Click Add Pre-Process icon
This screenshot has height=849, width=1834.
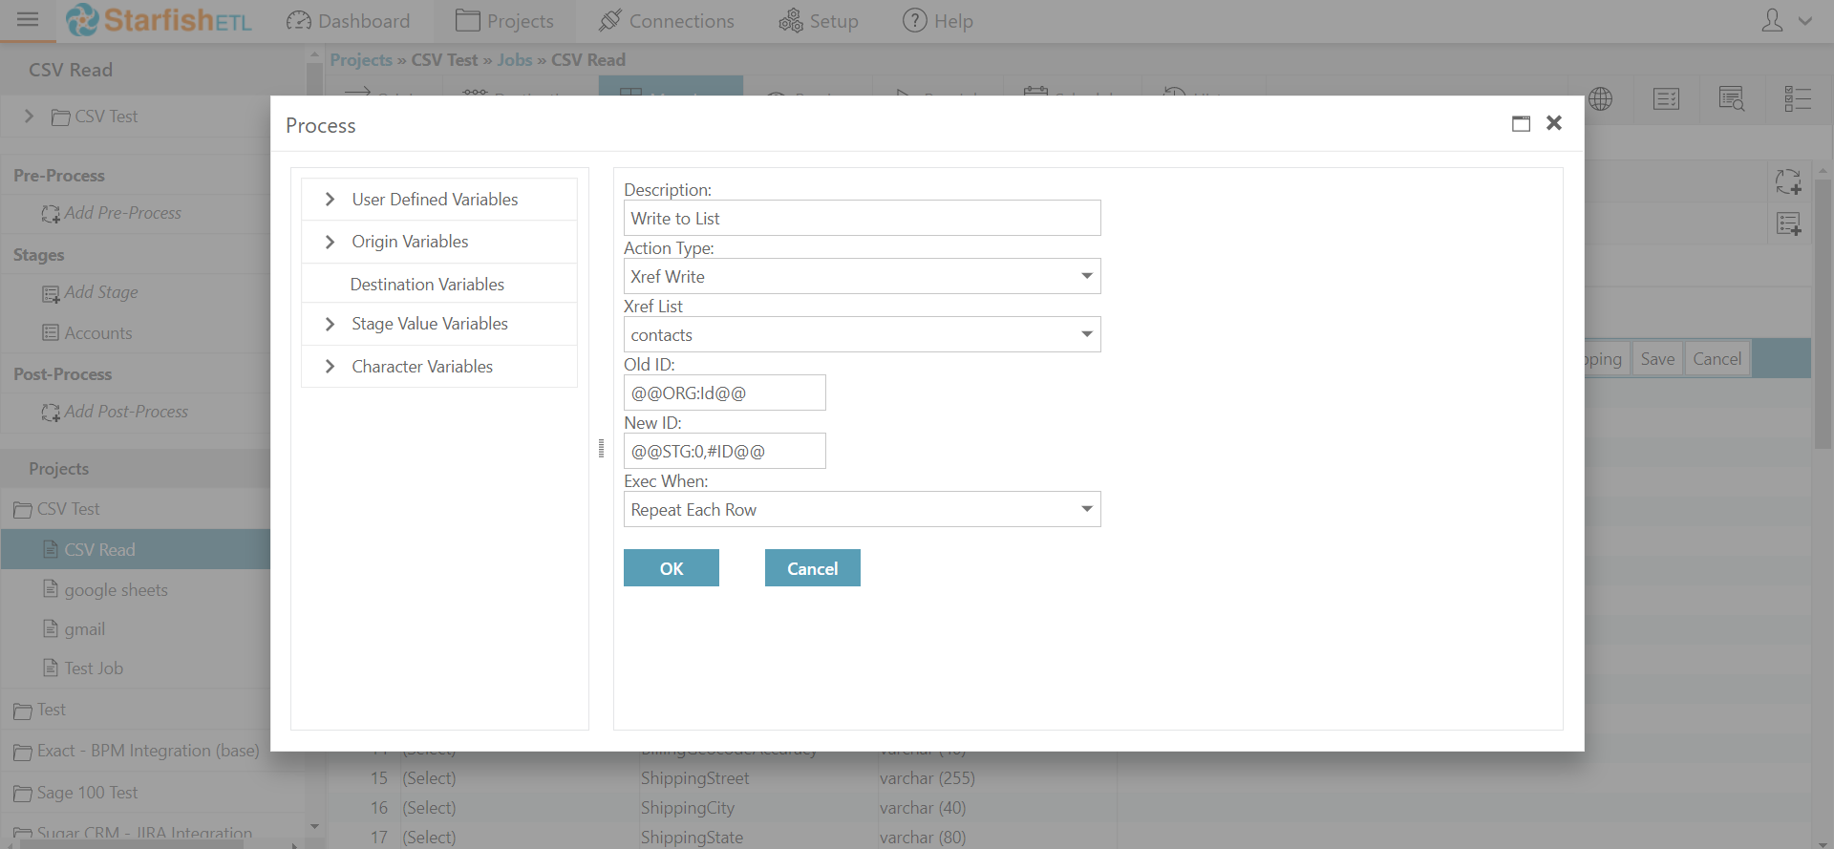(x=51, y=214)
